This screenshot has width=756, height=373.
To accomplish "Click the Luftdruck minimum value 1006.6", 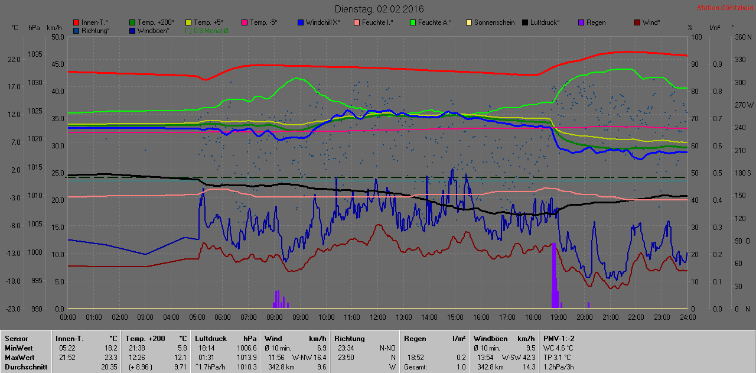I will [246, 348].
